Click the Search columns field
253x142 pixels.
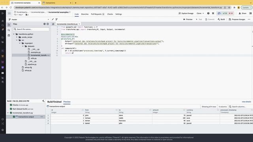pyautogui.click(x=240, y=106)
